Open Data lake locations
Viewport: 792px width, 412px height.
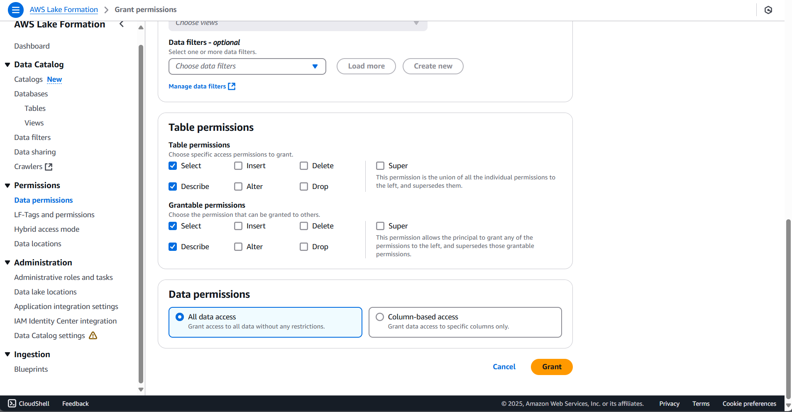(45, 292)
